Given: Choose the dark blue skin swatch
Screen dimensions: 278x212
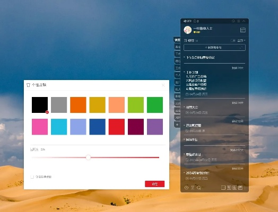Looking at the screenshot, I should point(97,127).
